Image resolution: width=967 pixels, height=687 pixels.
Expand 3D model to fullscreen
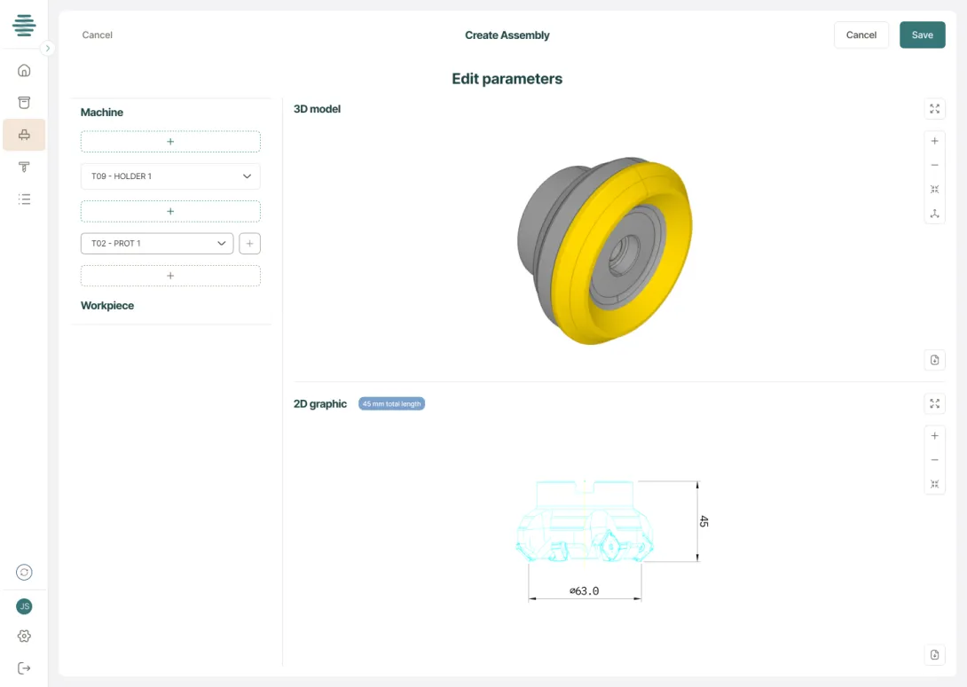[x=934, y=109]
